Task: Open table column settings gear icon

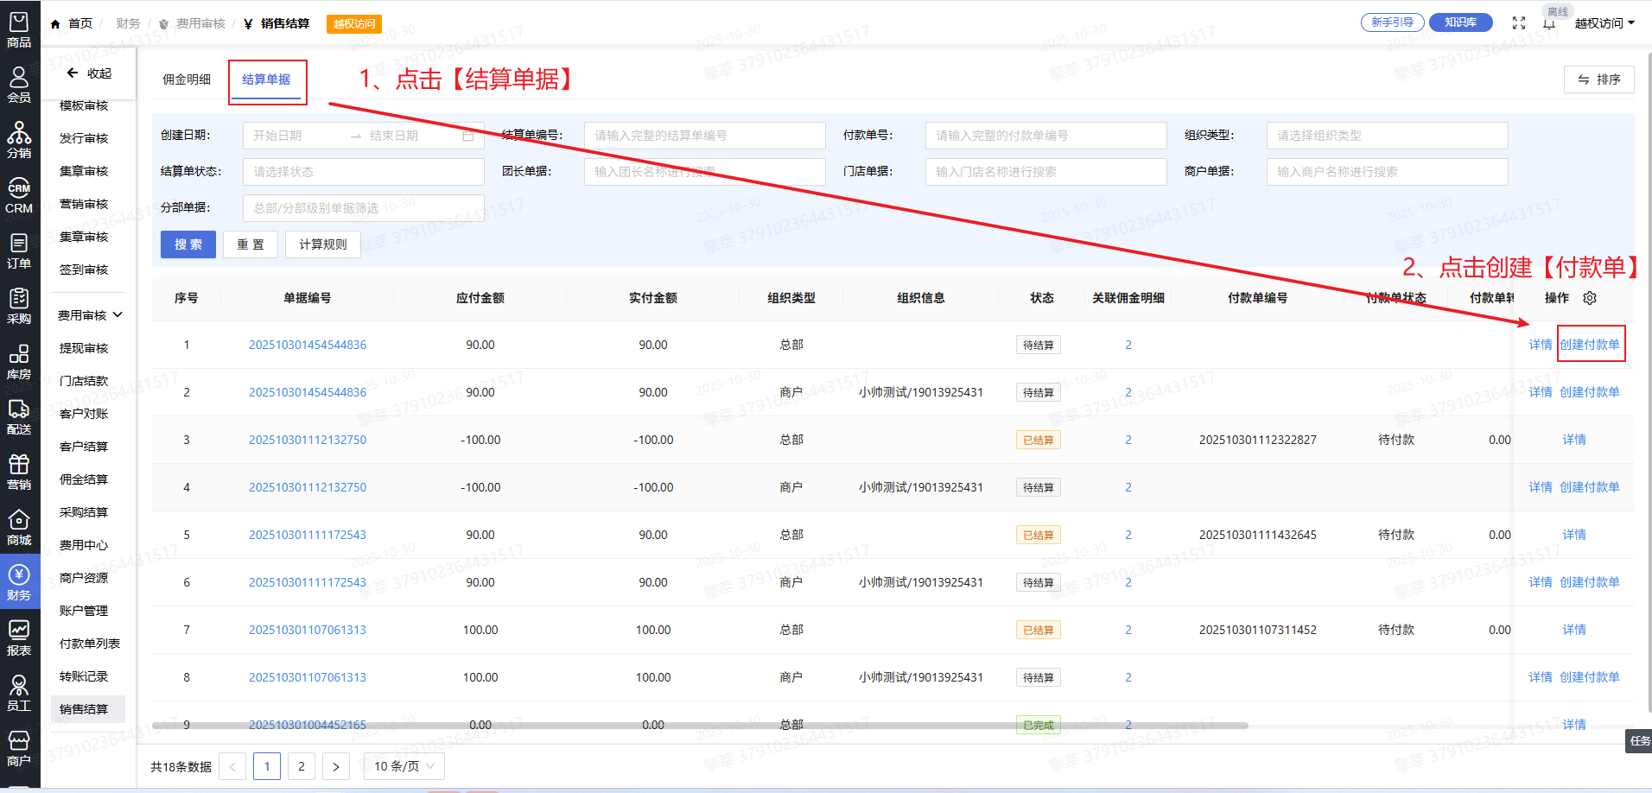Action: click(1590, 298)
